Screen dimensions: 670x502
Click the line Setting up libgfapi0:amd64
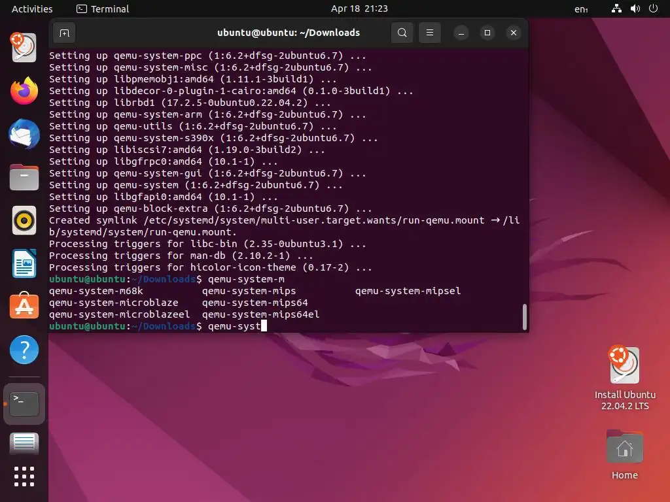pos(163,197)
